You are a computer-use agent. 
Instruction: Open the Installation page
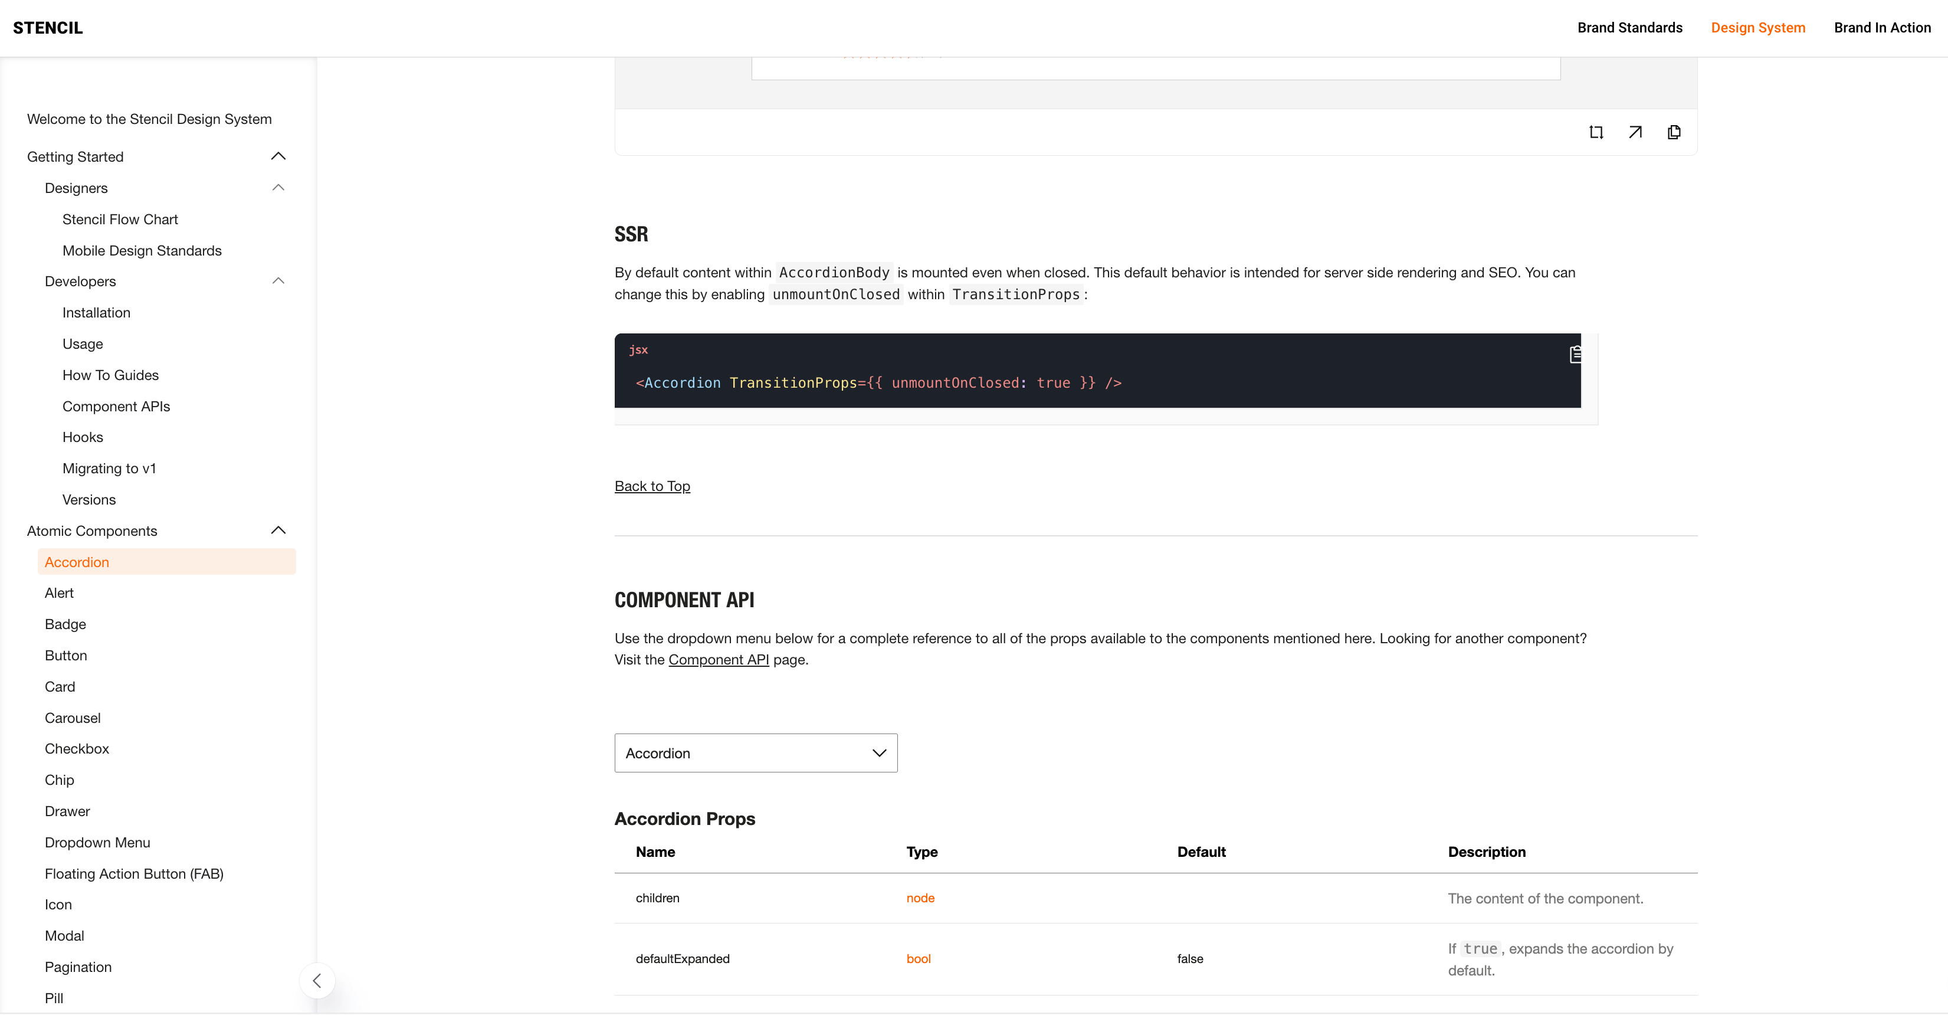click(96, 312)
